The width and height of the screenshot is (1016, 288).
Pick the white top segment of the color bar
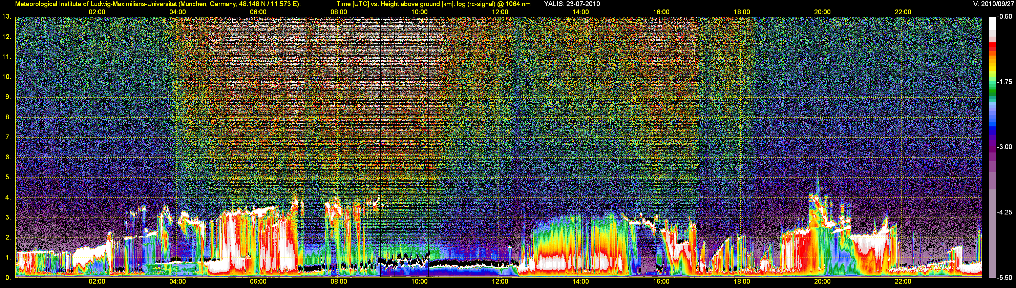click(992, 24)
